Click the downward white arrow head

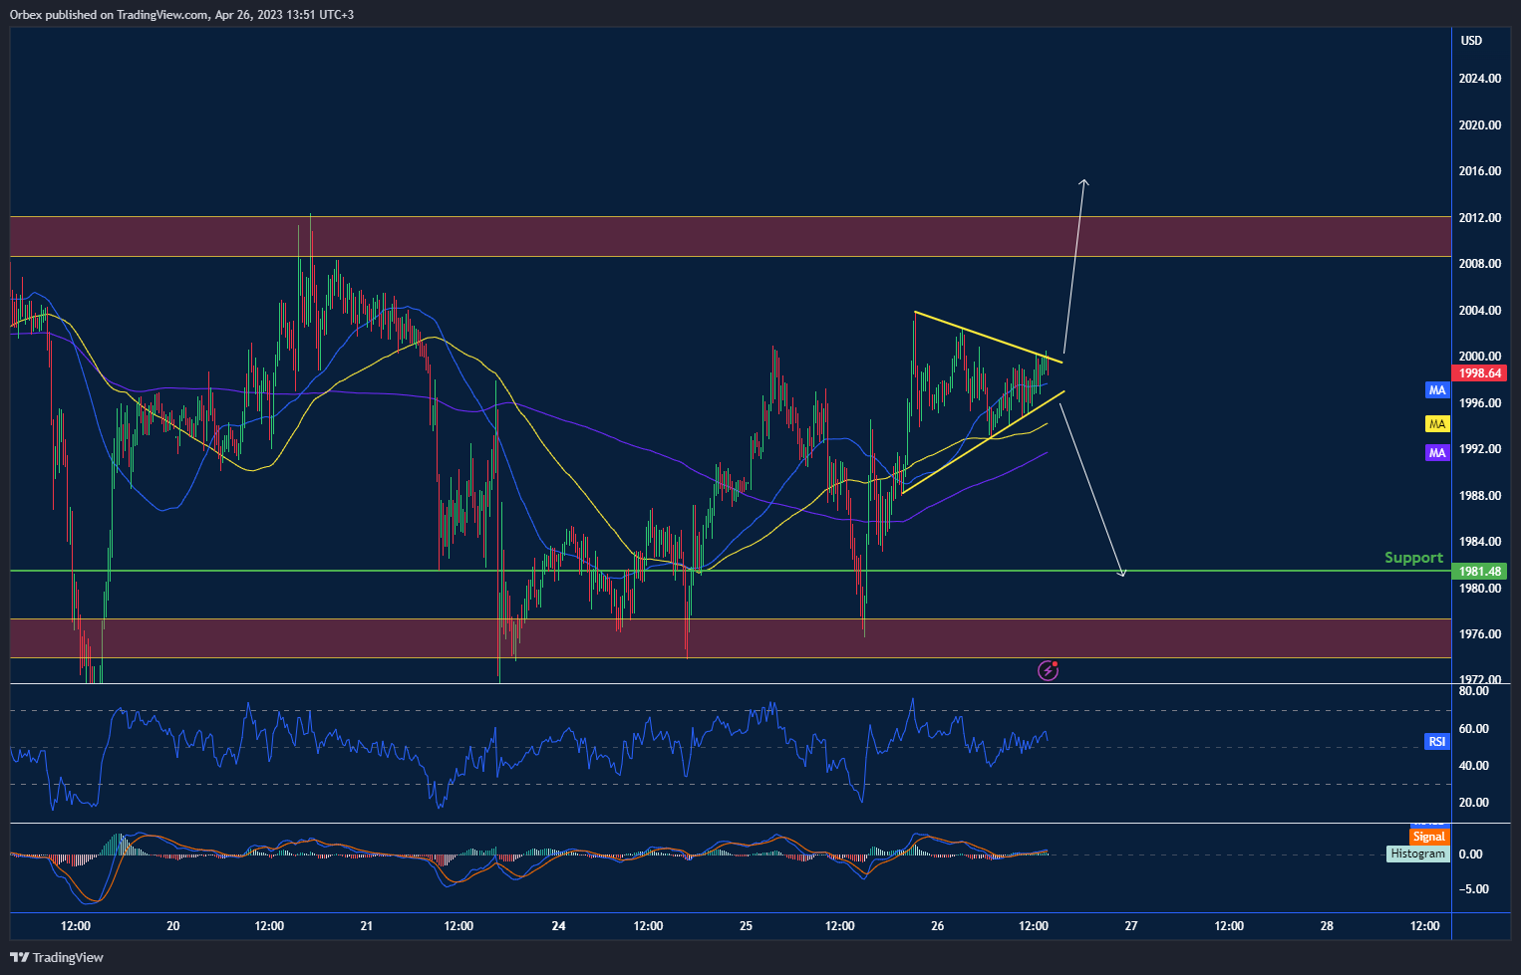1122,573
